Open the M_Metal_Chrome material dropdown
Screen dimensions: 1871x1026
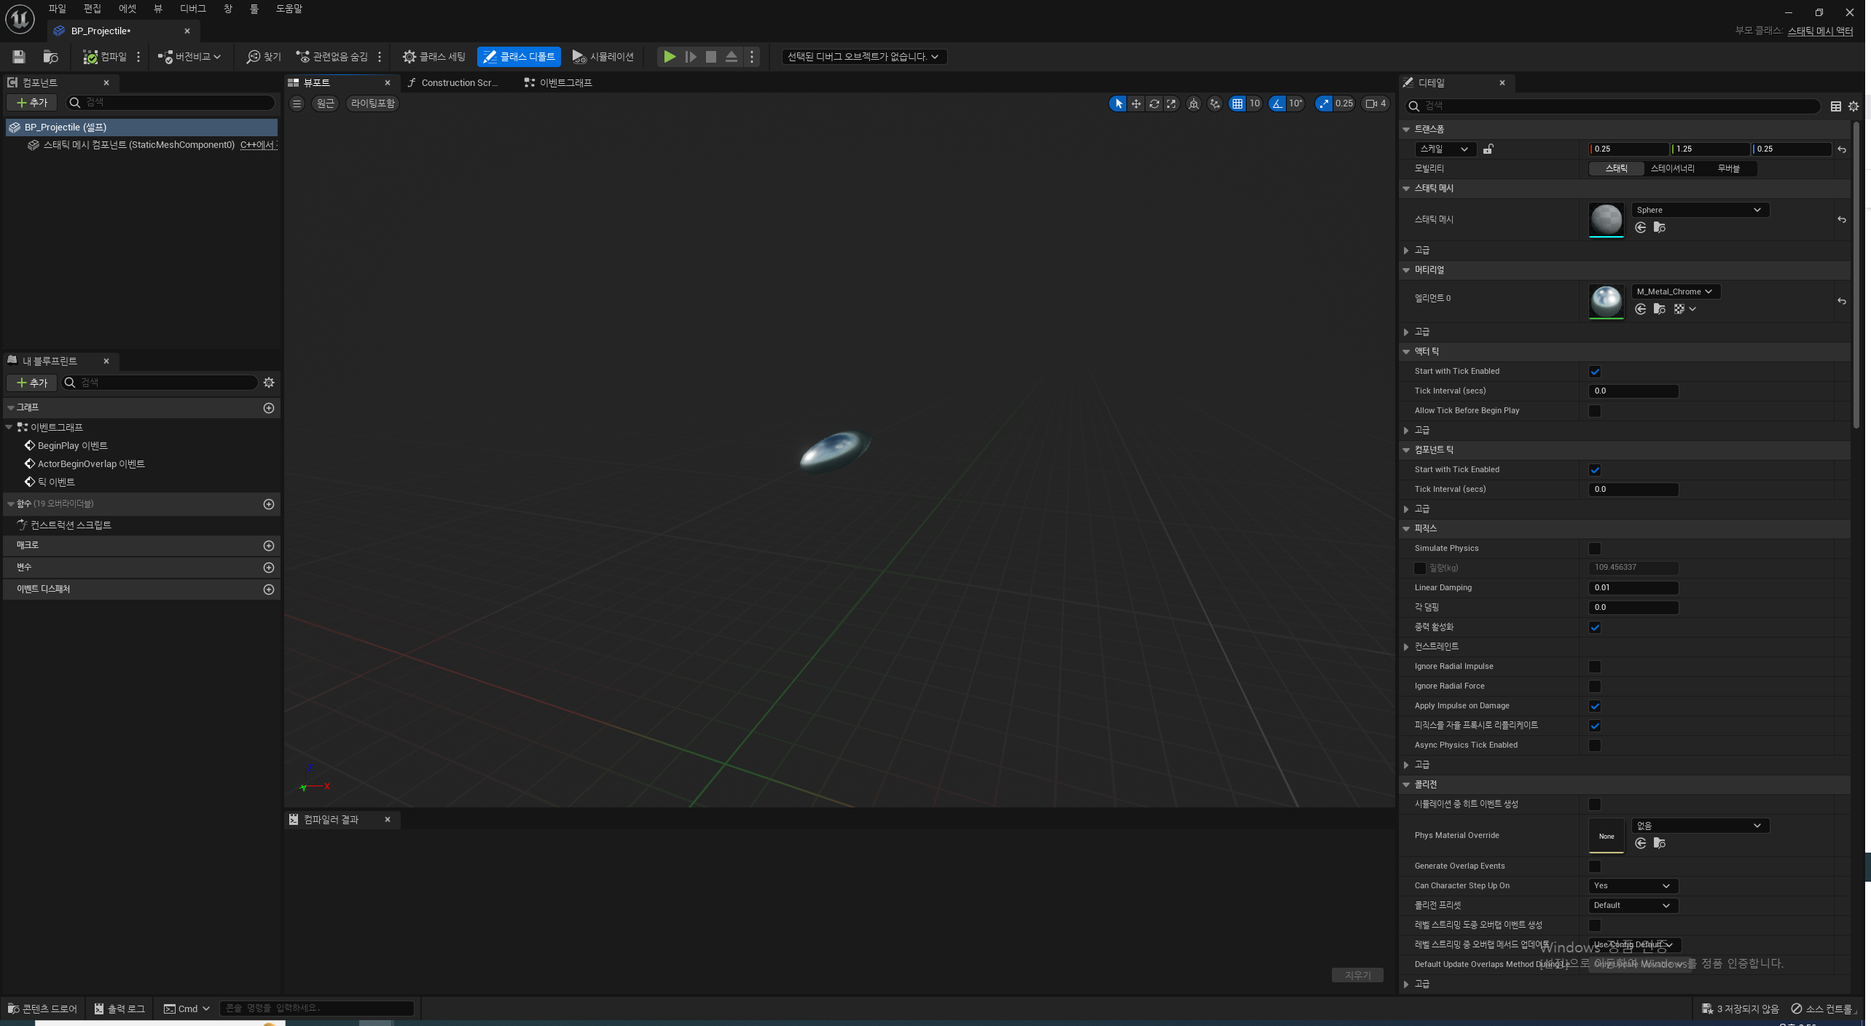click(x=1674, y=291)
